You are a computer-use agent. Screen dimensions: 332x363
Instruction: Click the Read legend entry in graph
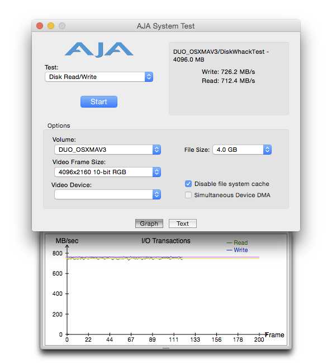[238, 243]
